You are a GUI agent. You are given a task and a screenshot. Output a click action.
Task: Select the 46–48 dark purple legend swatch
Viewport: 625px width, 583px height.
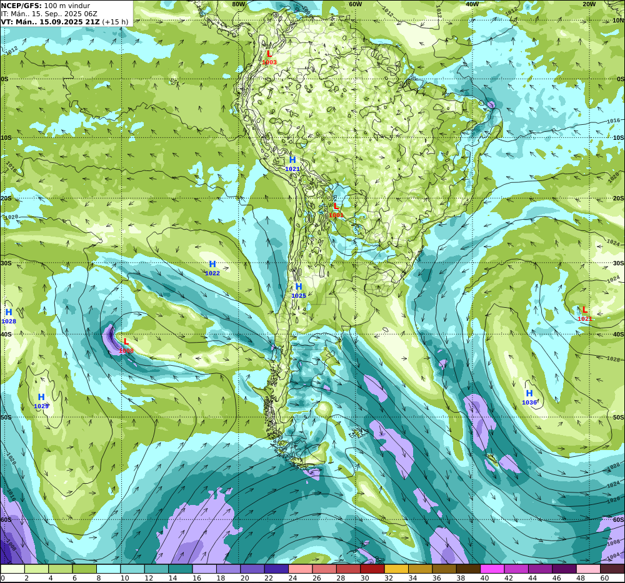point(564,569)
